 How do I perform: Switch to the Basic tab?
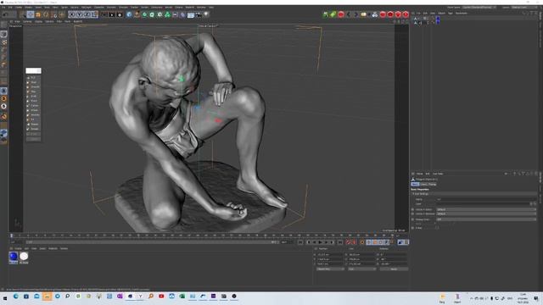coord(415,185)
